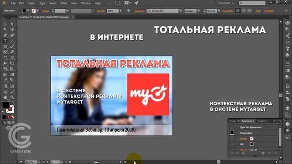This screenshot has height=164, width=292.
Task: Select the Hand tool
Action: 5,97
